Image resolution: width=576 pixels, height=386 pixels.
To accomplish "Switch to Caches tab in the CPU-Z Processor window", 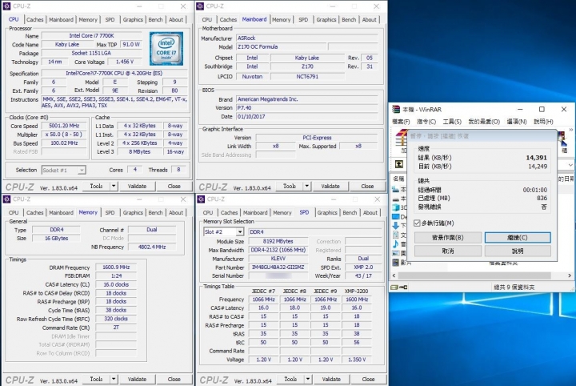I will pyautogui.click(x=35, y=19).
